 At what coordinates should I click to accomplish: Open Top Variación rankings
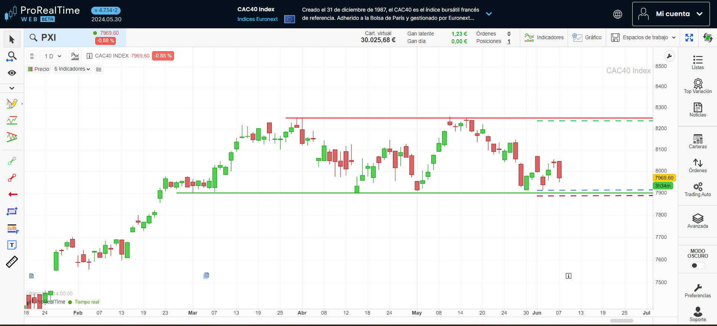point(697,86)
